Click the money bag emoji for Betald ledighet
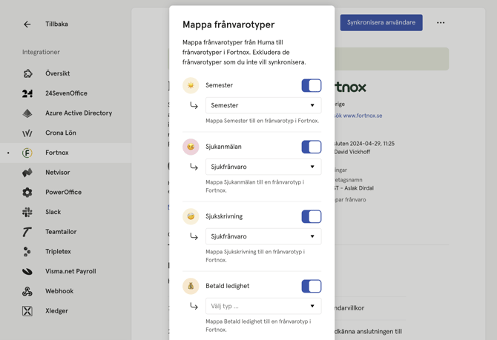Viewport: 497px width, 340px height. pyautogui.click(x=191, y=286)
